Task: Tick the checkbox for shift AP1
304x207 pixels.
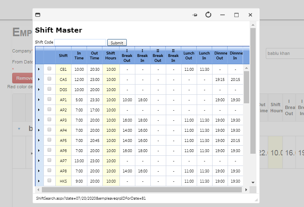Action: click(x=50, y=99)
